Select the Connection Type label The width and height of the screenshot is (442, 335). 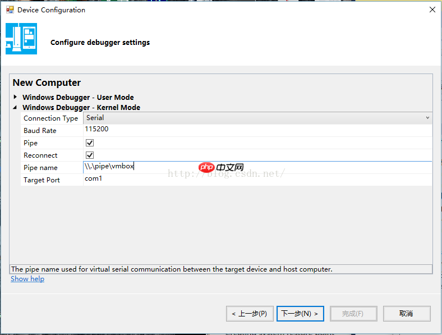pos(50,118)
